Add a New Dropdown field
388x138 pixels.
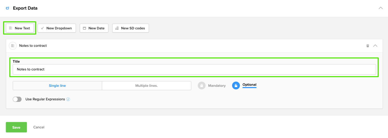tap(57, 28)
